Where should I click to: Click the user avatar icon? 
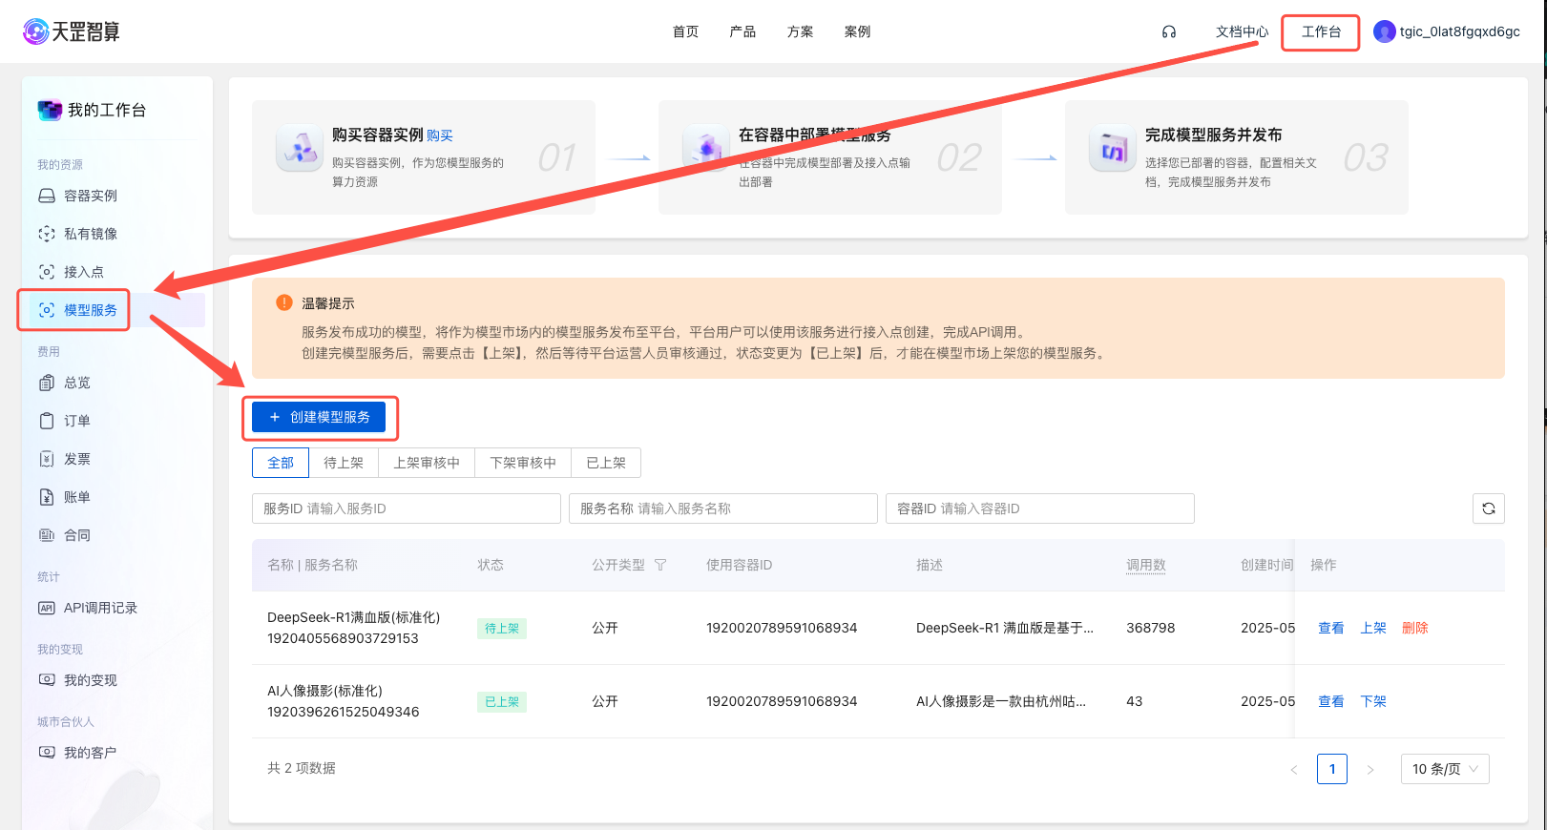click(x=1384, y=31)
